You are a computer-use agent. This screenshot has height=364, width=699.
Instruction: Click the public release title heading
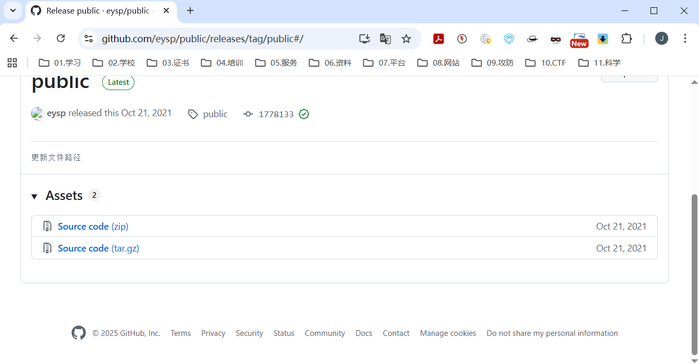[60, 82]
